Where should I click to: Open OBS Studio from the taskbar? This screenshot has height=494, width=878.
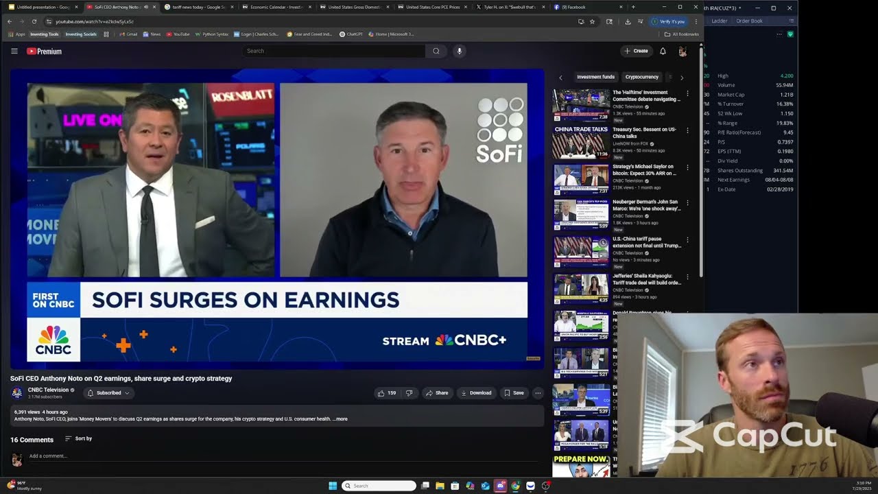545,486
